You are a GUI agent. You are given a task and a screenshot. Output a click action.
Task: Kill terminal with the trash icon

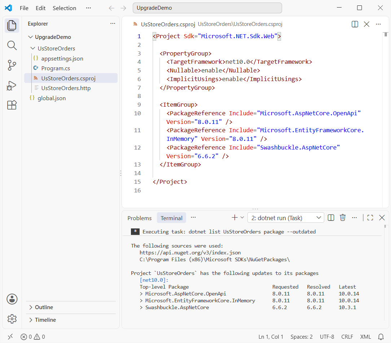343,218
